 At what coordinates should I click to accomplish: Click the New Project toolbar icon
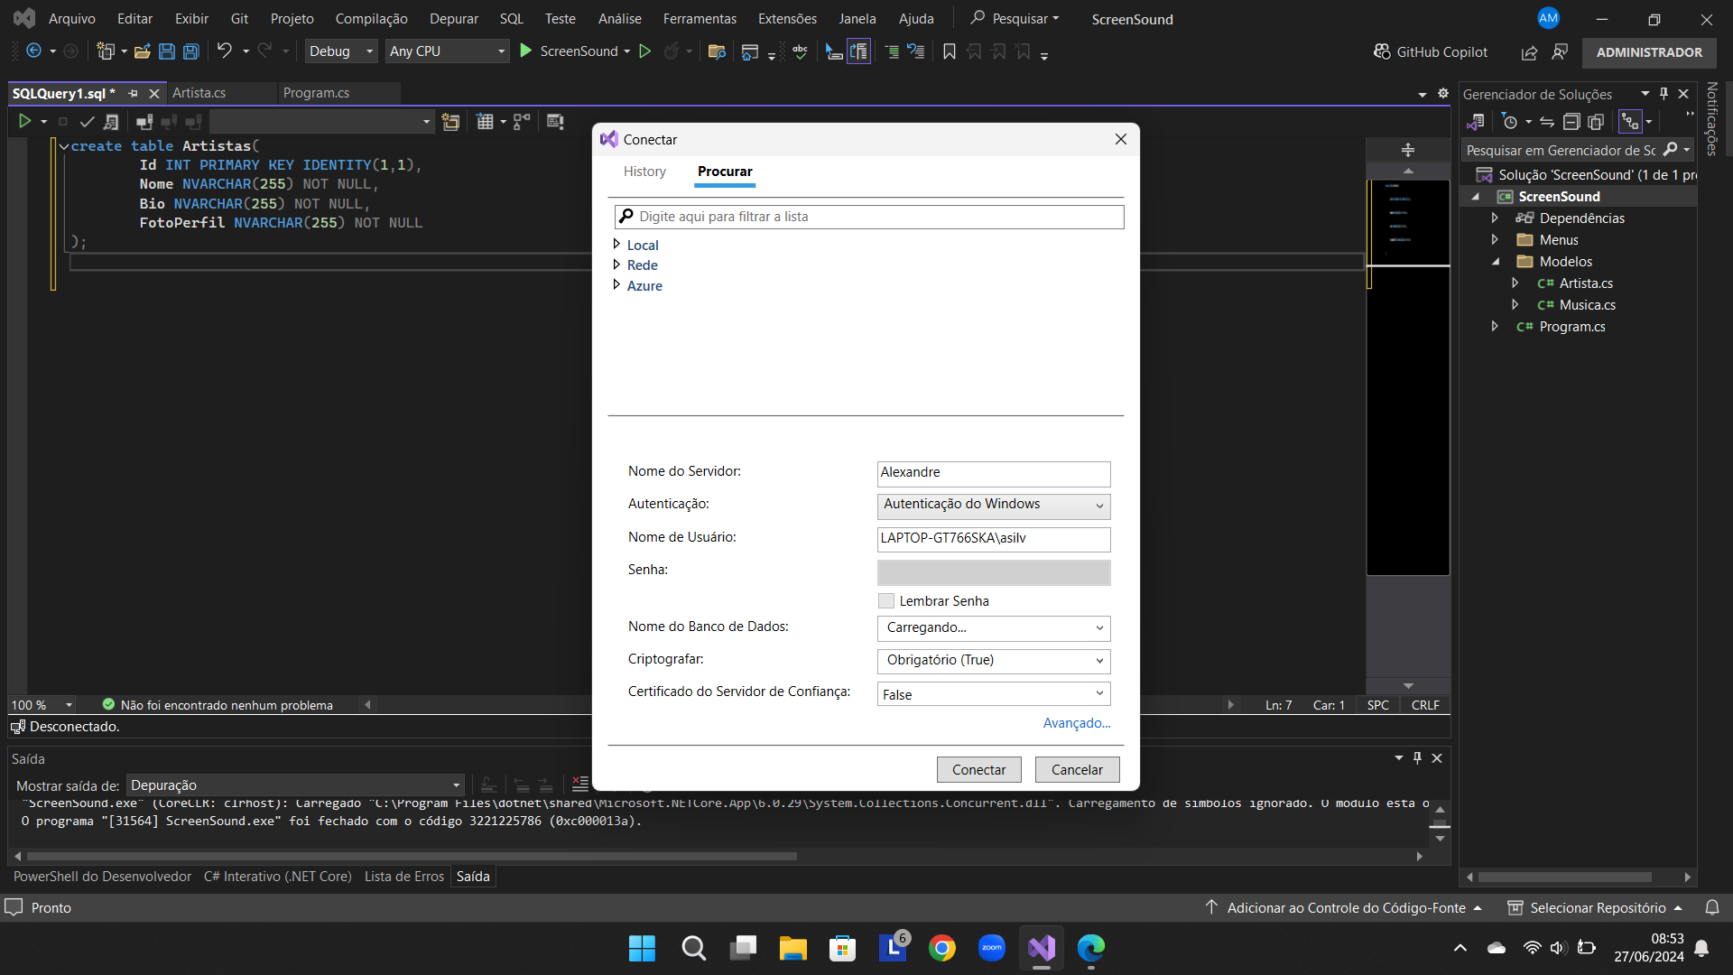tap(106, 51)
